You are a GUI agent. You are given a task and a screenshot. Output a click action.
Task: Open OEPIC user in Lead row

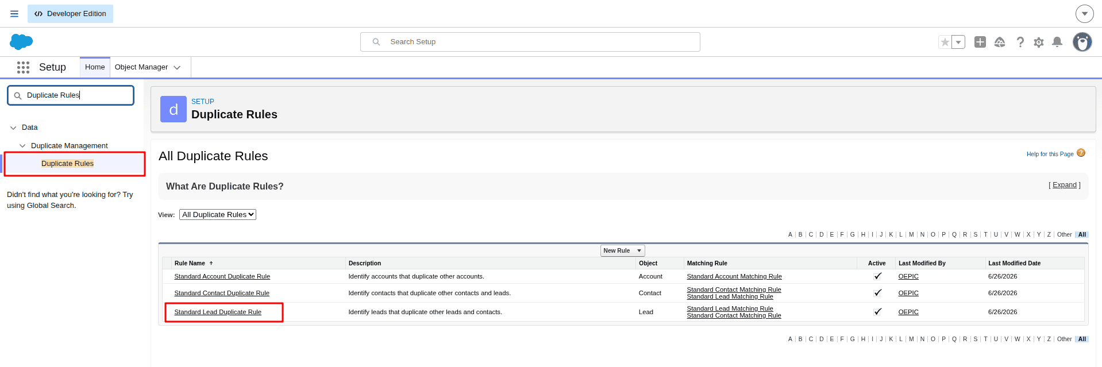908,312
